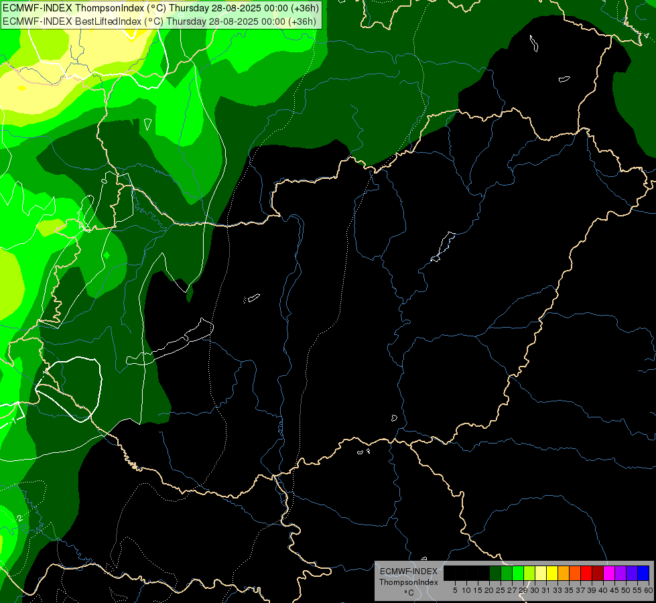Select the purple 45–50 legend swatch

620,574
